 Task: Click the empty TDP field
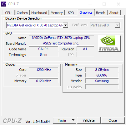[x=85, y=54]
